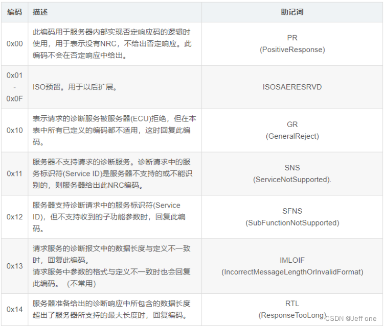Image resolution: width=384 pixels, height=326 pixels.
Task: Click the description beginning 表示请求的诊断服务被服务器
Action: coord(115,130)
